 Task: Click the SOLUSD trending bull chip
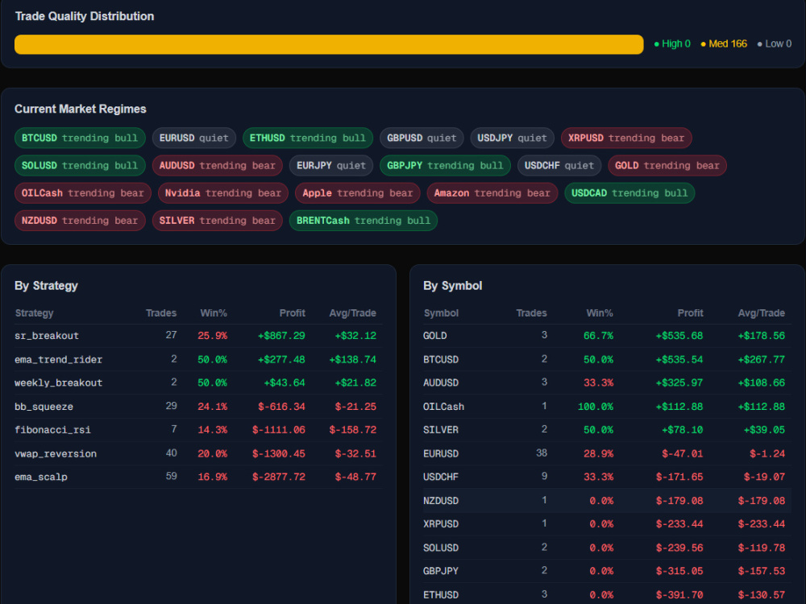pos(80,165)
